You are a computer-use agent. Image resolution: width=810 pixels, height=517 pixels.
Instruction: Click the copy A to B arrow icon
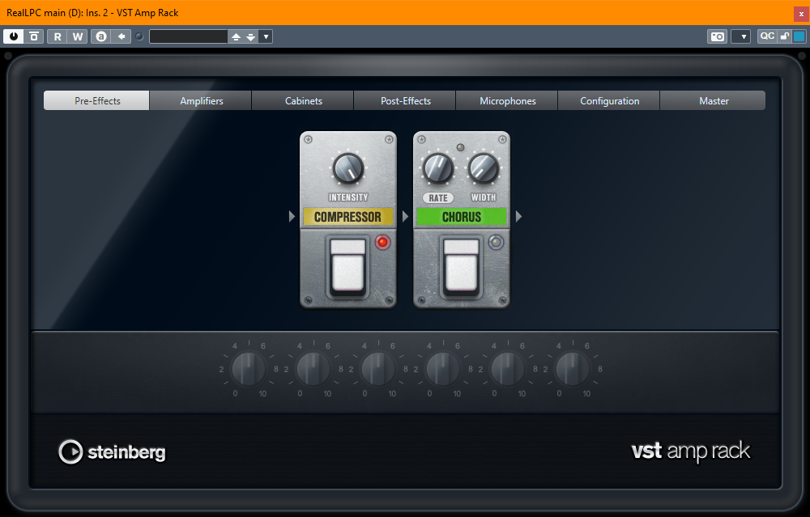(x=122, y=36)
